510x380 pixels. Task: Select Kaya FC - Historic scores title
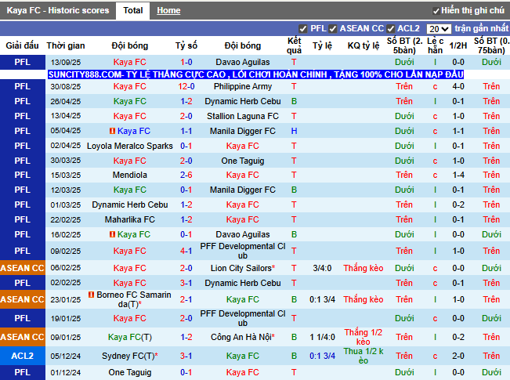(x=57, y=10)
